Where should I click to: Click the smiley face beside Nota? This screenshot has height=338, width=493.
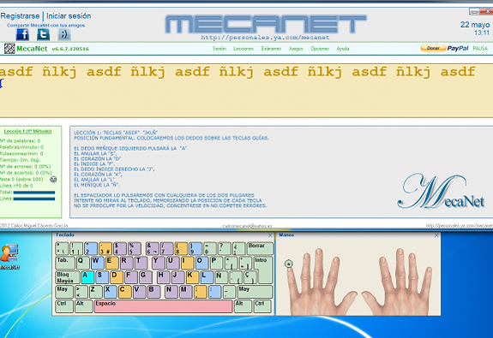(x=53, y=179)
